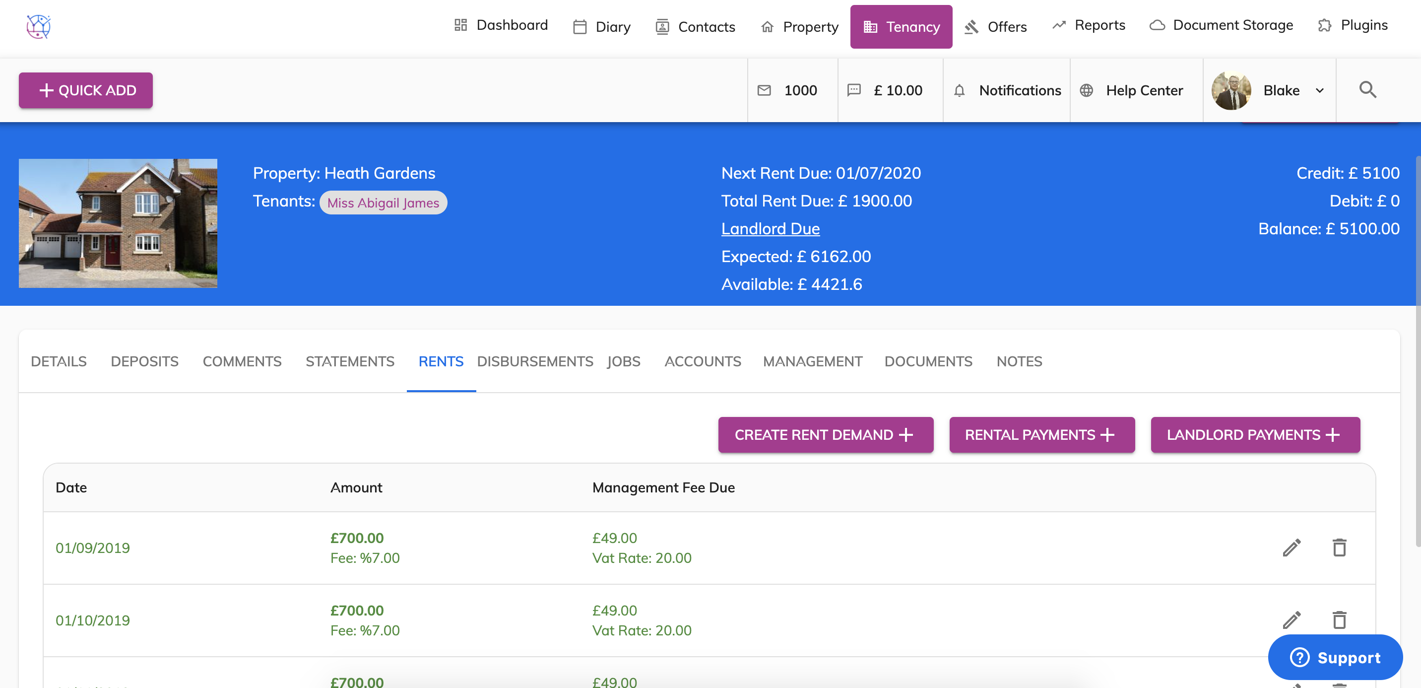Screen dimensions: 1421x688
Task: Switch to the Statements tab
Action: pos(350,361)
